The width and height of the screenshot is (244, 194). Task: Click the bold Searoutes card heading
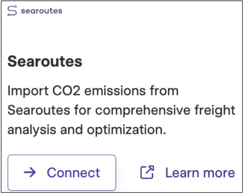45,62
